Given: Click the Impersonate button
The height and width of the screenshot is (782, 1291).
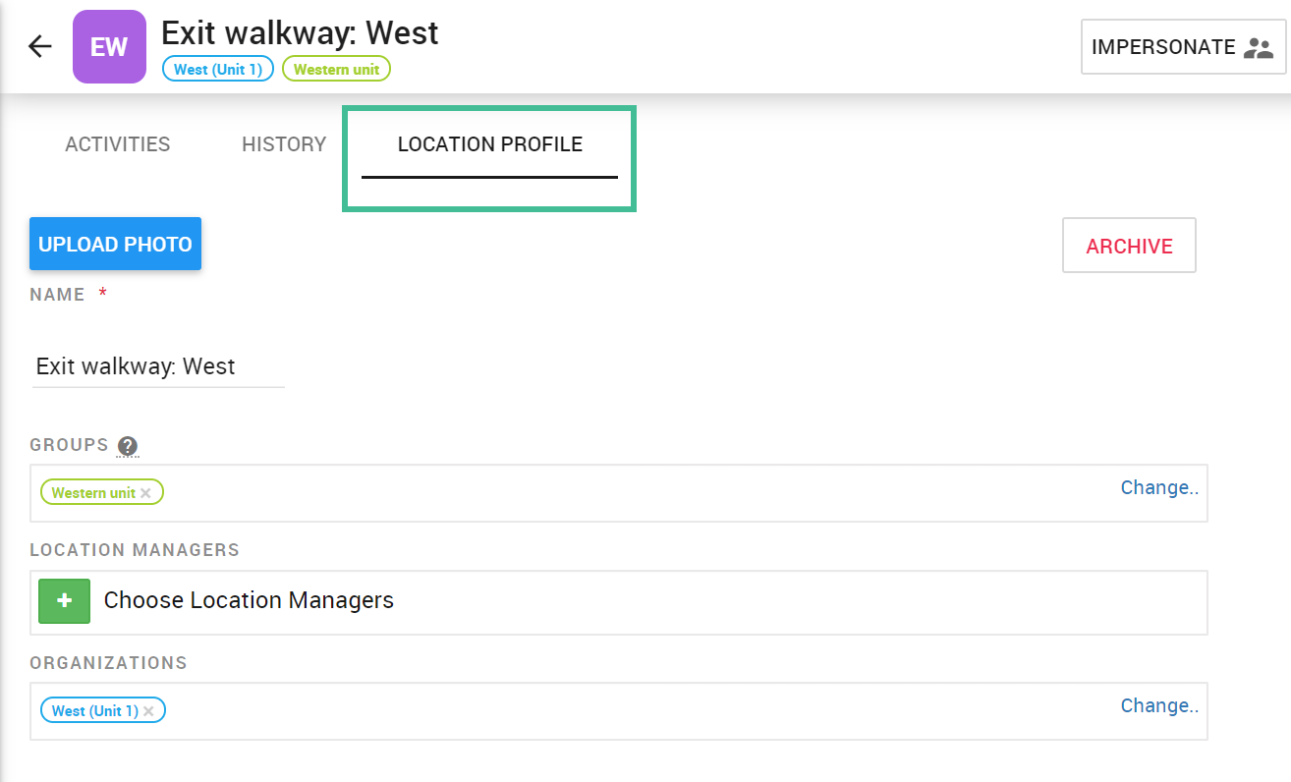Looking at the screenshot, I should click(x=1183, y=47).
